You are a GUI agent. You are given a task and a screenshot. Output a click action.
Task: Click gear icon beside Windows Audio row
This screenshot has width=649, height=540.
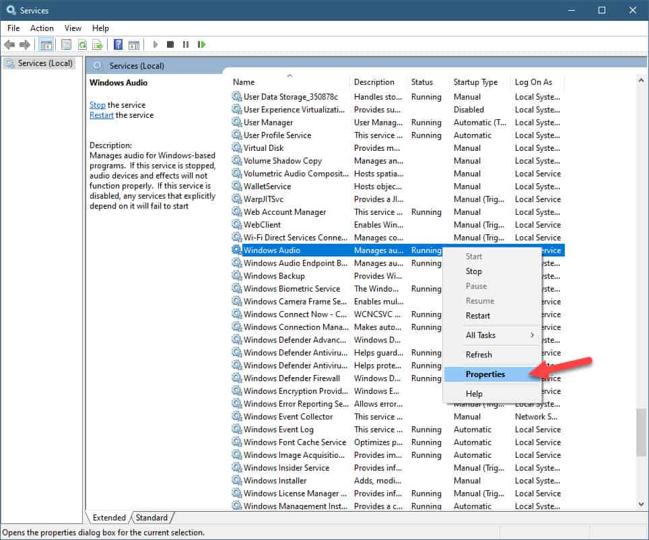point(236,250)
